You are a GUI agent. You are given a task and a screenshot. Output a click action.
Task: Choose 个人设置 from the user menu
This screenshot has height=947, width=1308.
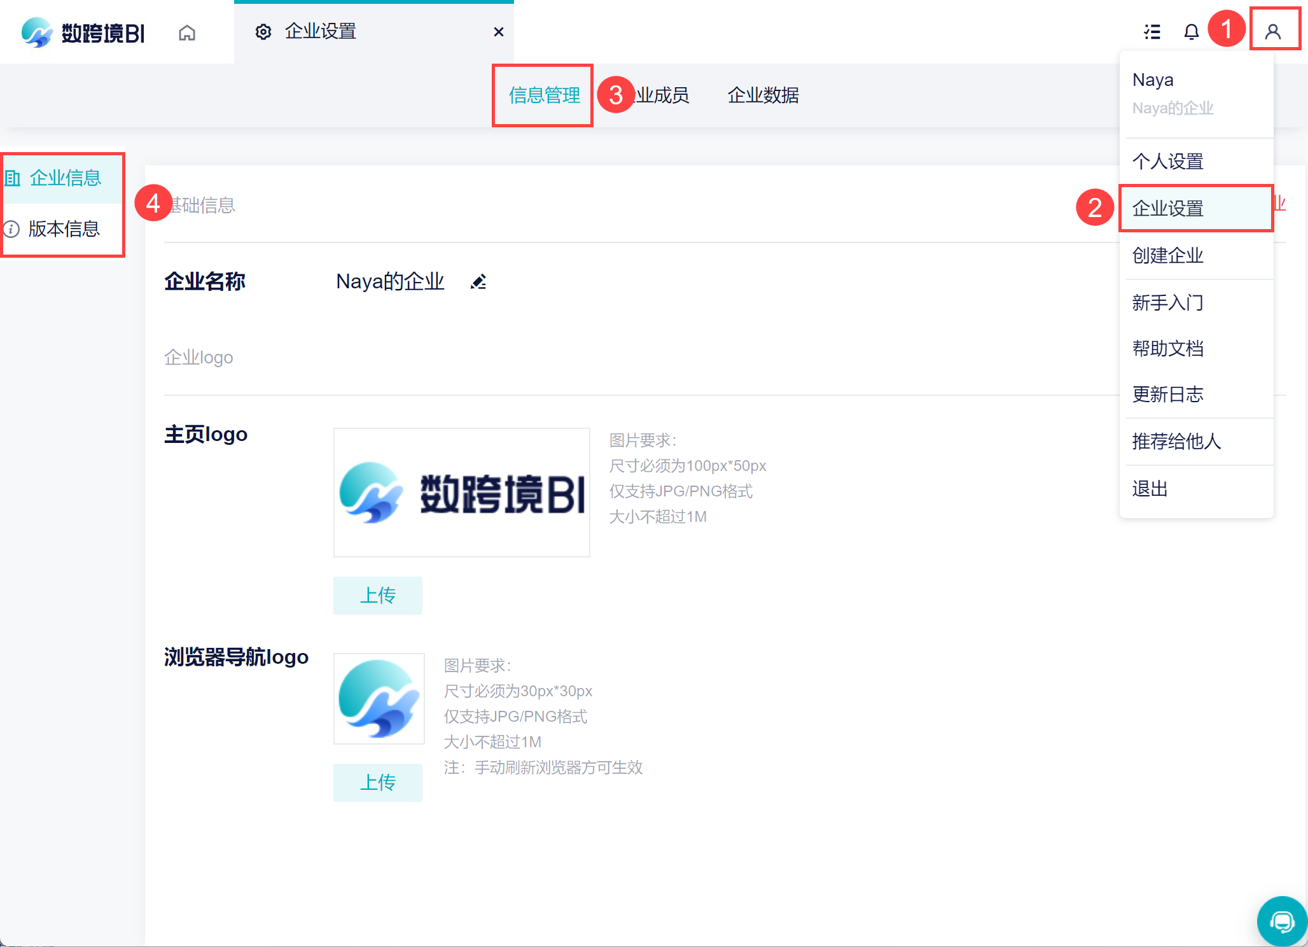tap(1167, 162)
